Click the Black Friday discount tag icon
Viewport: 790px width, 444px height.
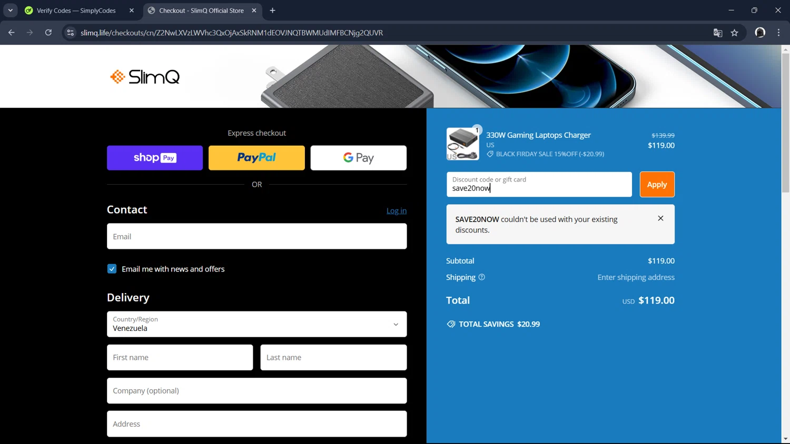tap(490, 154)
